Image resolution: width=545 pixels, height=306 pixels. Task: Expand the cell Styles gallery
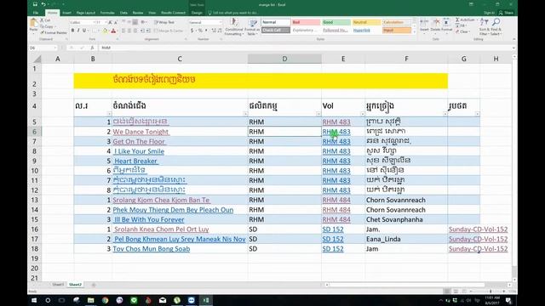pos(415,31)
